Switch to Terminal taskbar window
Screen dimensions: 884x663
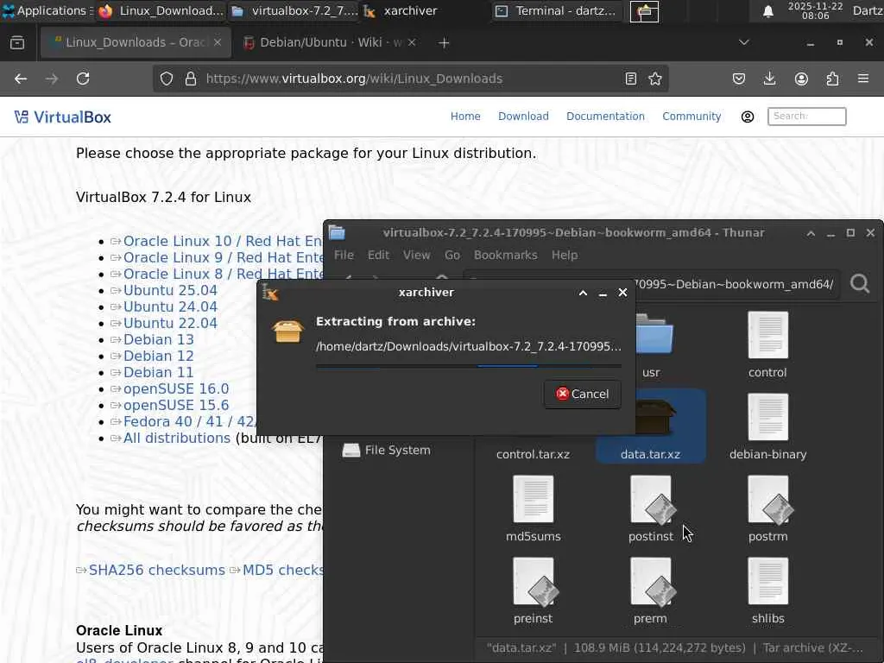[558, 10]
